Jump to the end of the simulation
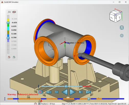Viewport: 129px width, 105px height. [89, 92]
